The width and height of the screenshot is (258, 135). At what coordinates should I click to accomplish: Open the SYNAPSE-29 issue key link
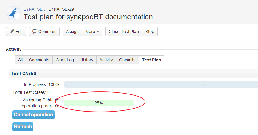(61, 9)
